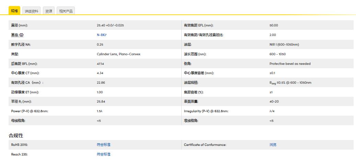Click the 涂层 label
This screenshot has height=164, width=356.
coord(188,45)
